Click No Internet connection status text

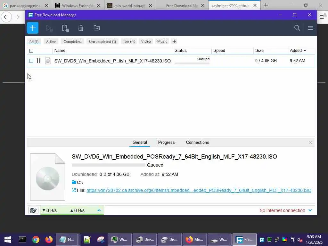(283, 210)
